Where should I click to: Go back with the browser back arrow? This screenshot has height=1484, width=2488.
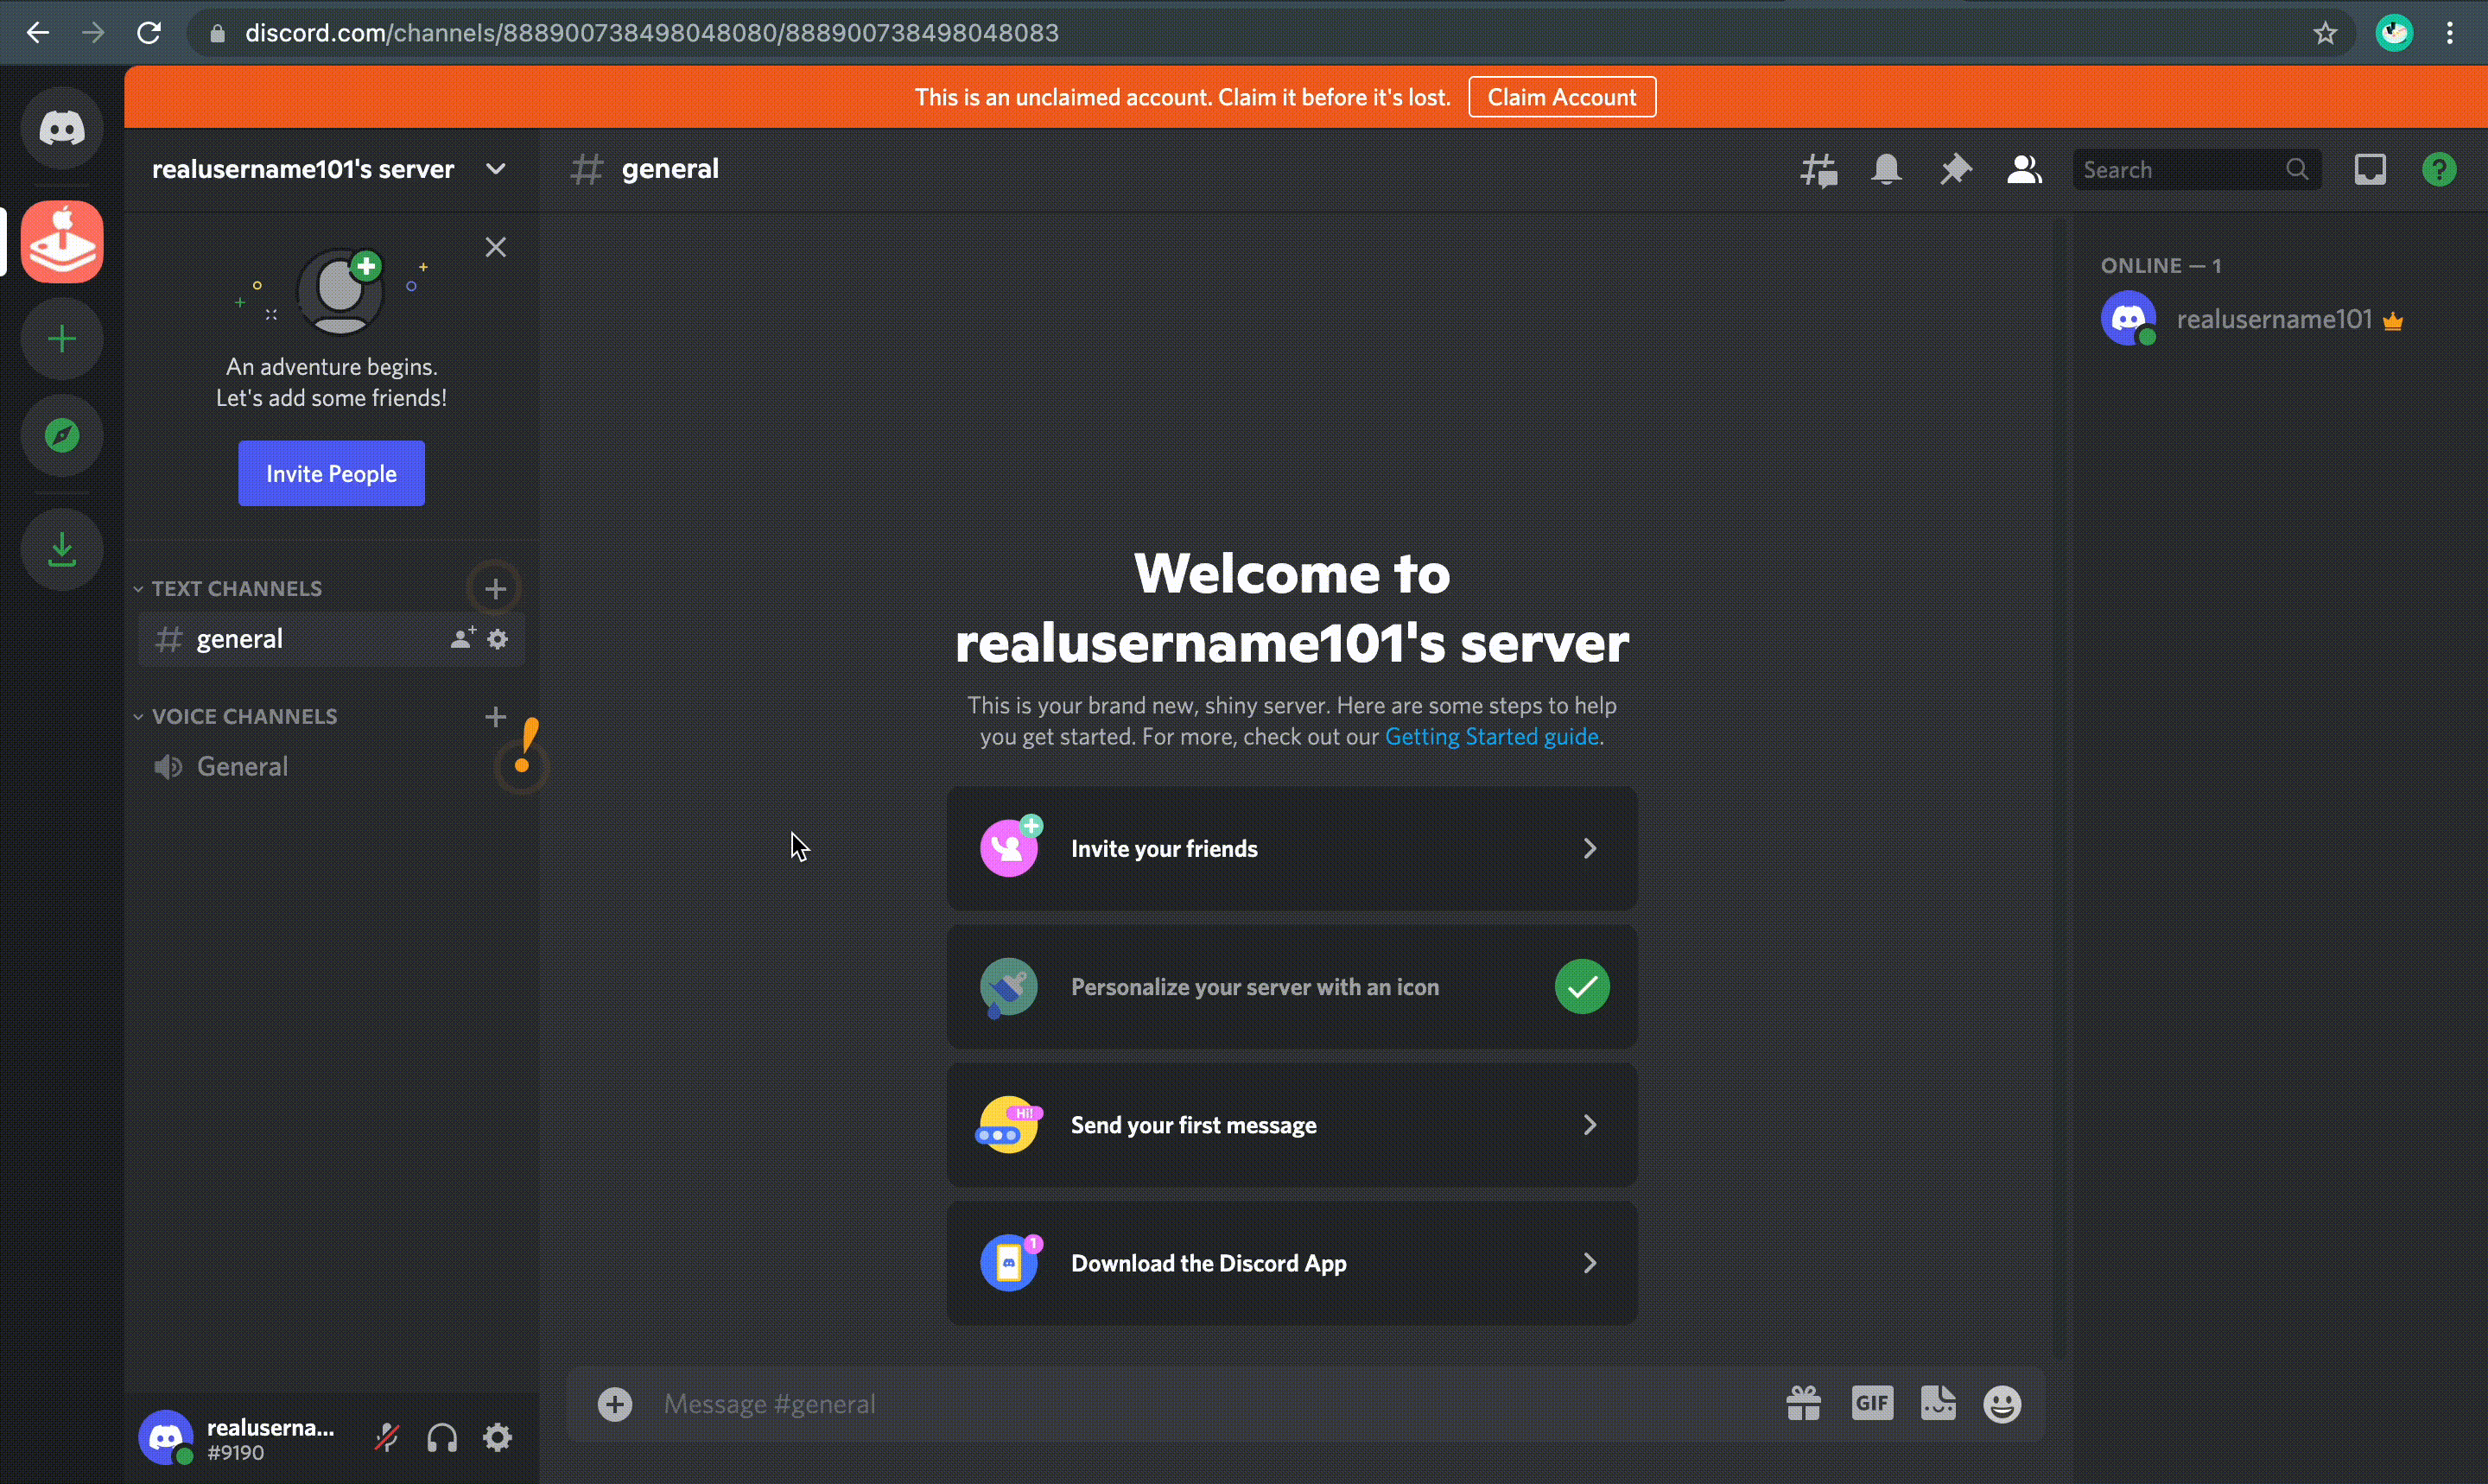pos(37,33)
